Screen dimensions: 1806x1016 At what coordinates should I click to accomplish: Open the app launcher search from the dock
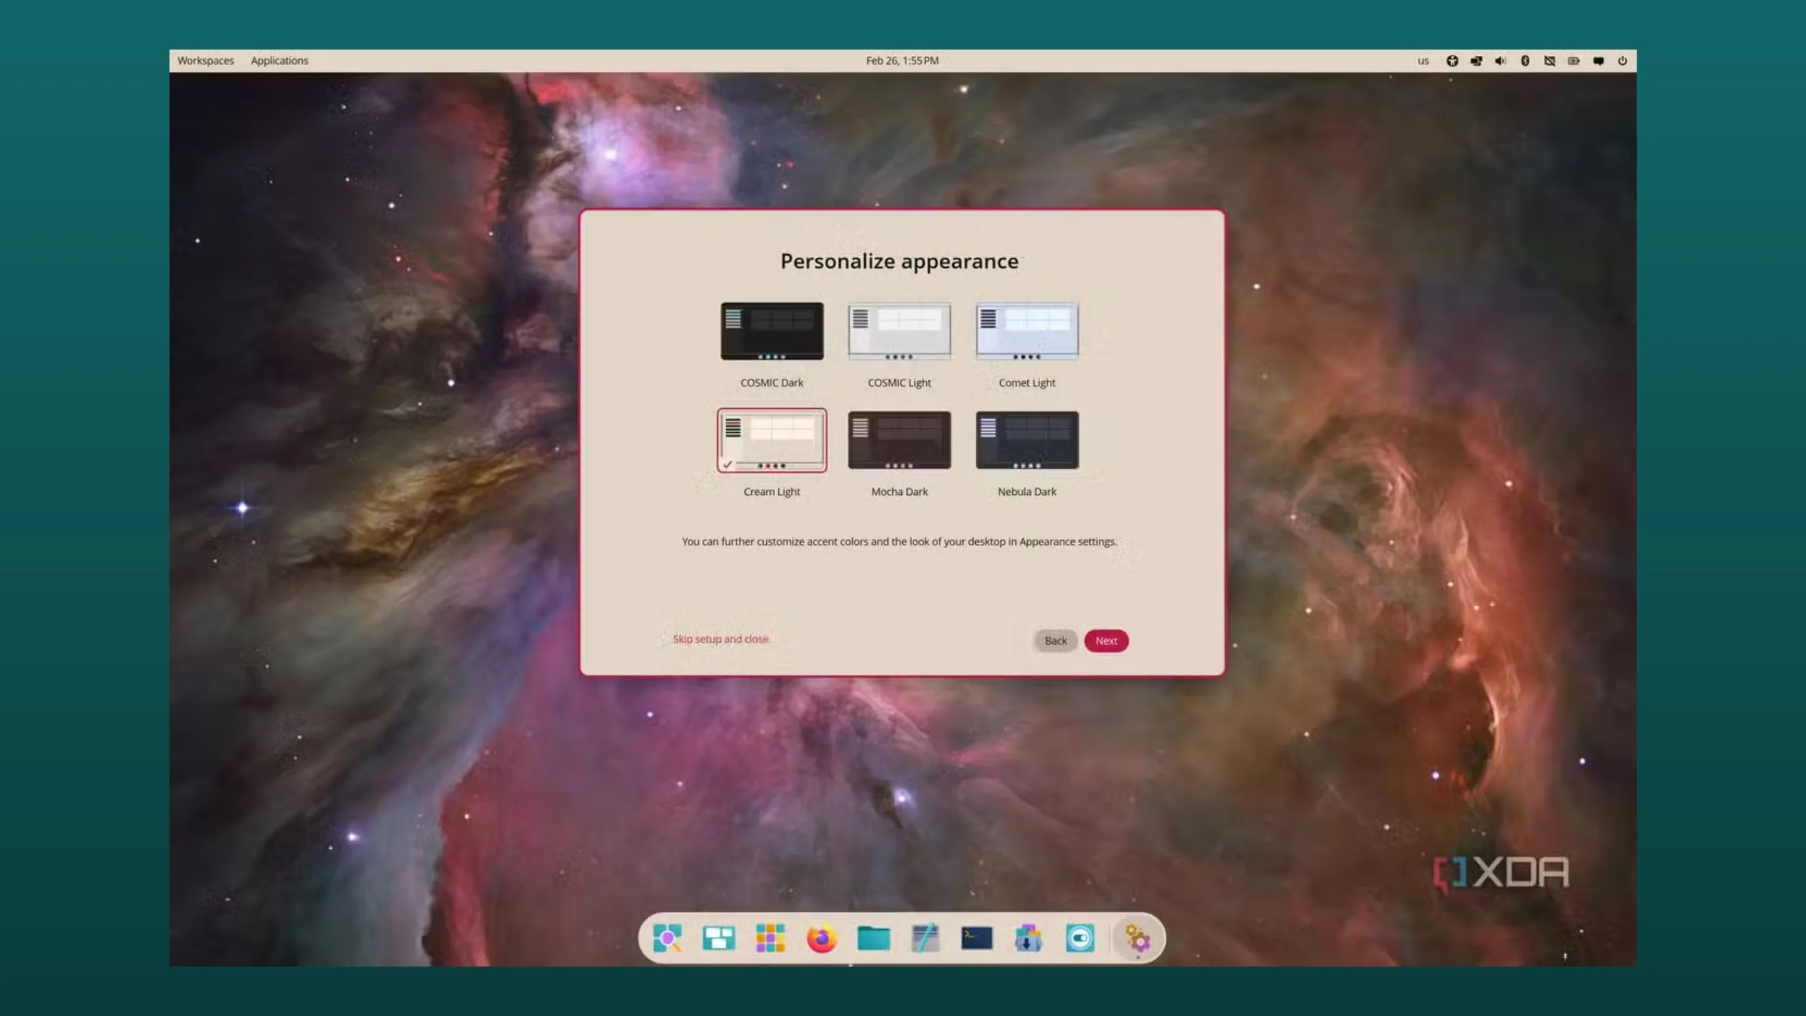667,938
